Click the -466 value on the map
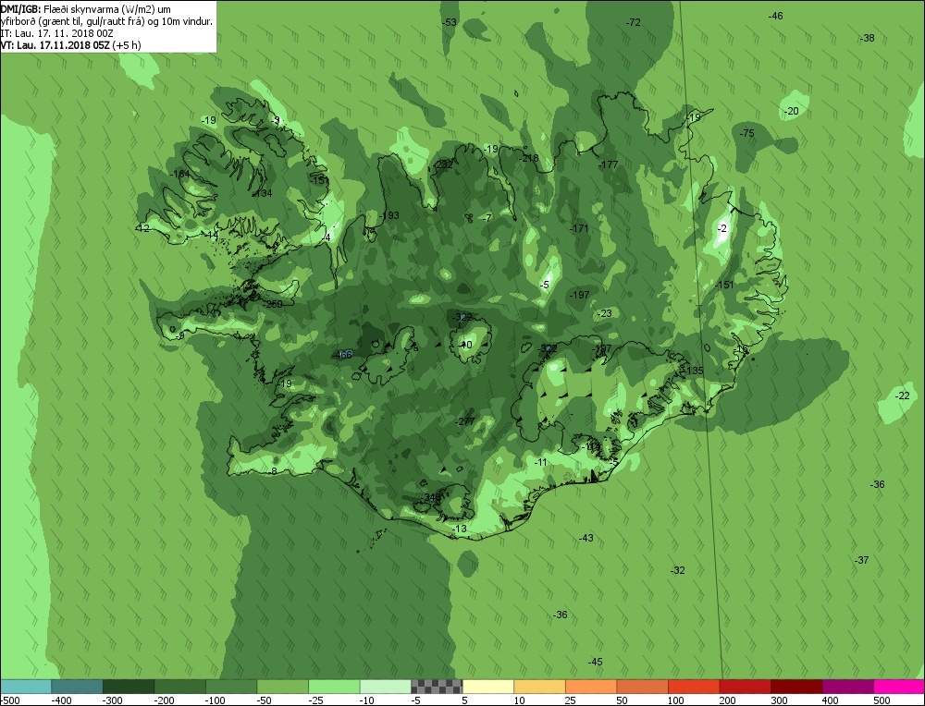Viewport: 925px width, 706px height. tap(343, 354)
